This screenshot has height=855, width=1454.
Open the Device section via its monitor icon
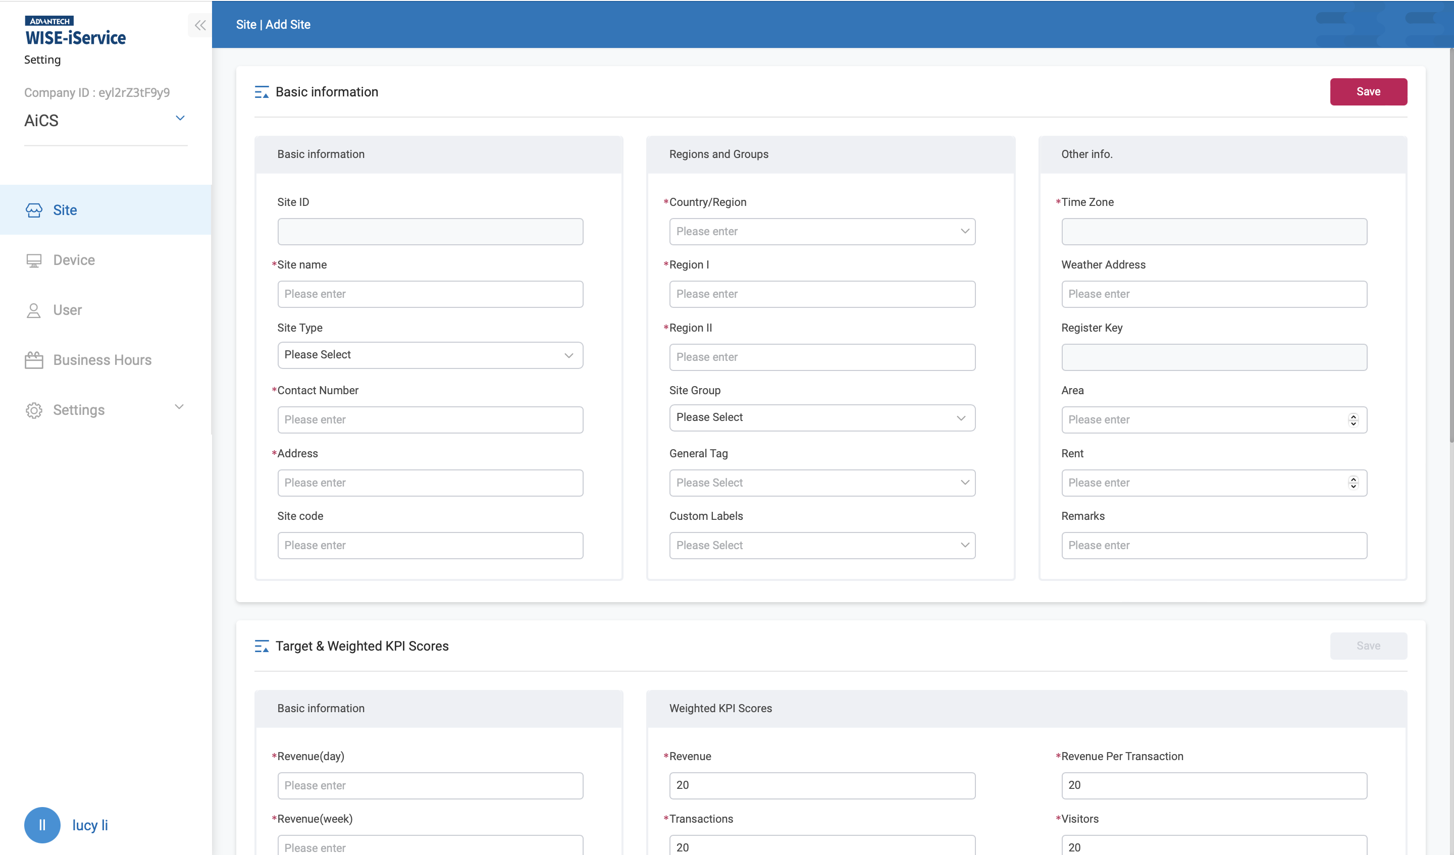click(x=34, y=259)
